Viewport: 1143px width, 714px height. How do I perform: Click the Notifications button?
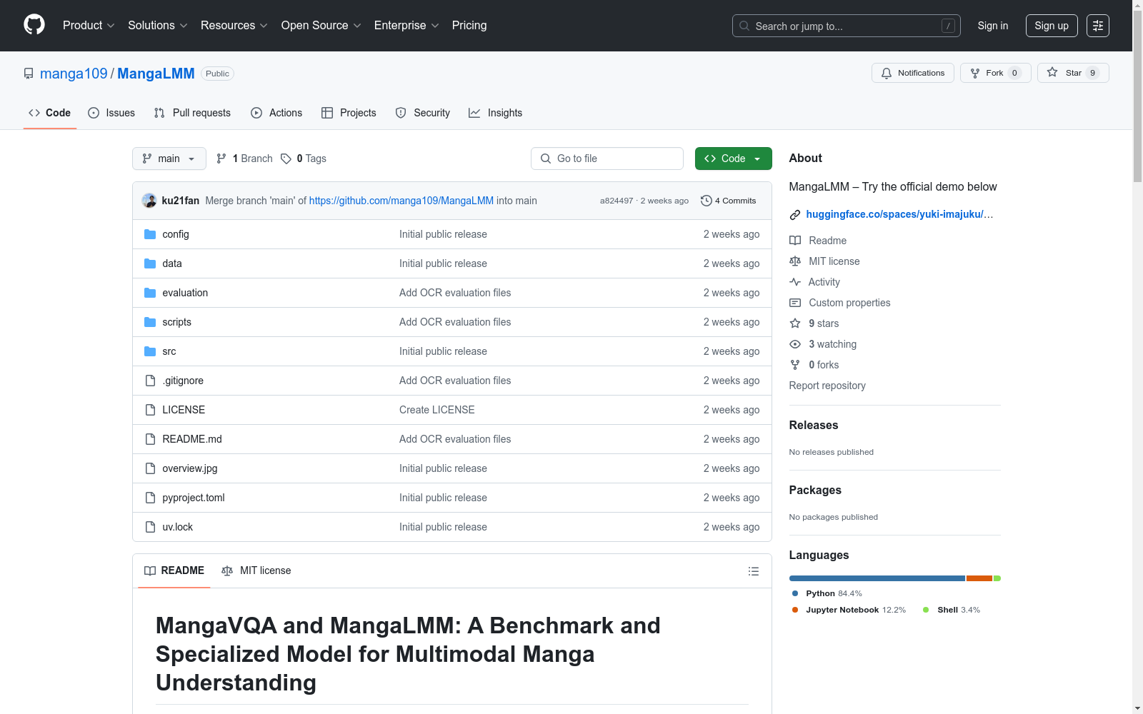[x=913, y=73]
